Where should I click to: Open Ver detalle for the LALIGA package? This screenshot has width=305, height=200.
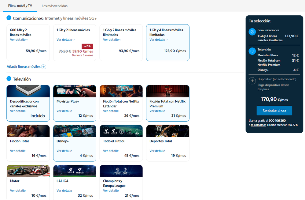[x=64, y=191]
